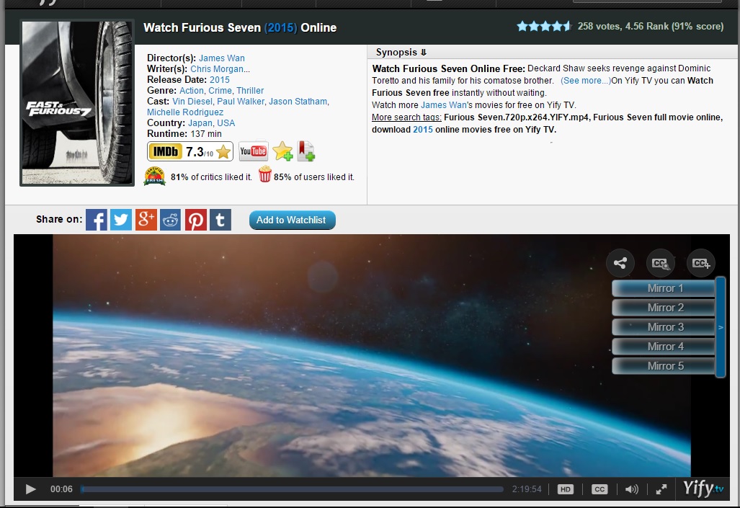Select Mirror 1 source

tap(664, 288)
